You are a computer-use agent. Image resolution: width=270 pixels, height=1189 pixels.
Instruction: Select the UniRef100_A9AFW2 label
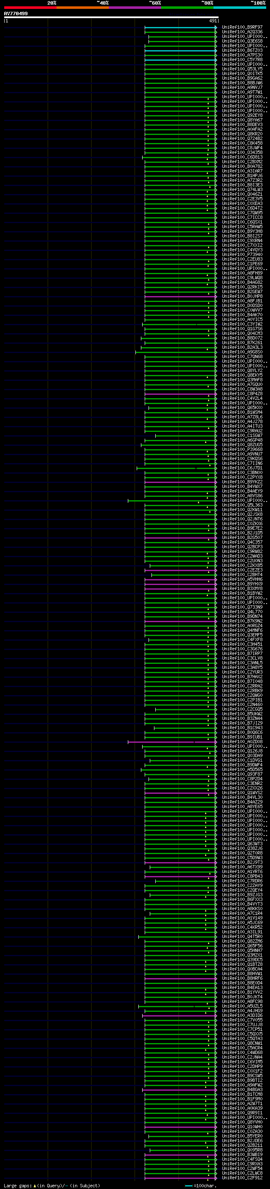pyautogui.click(x=242, y=1085)
